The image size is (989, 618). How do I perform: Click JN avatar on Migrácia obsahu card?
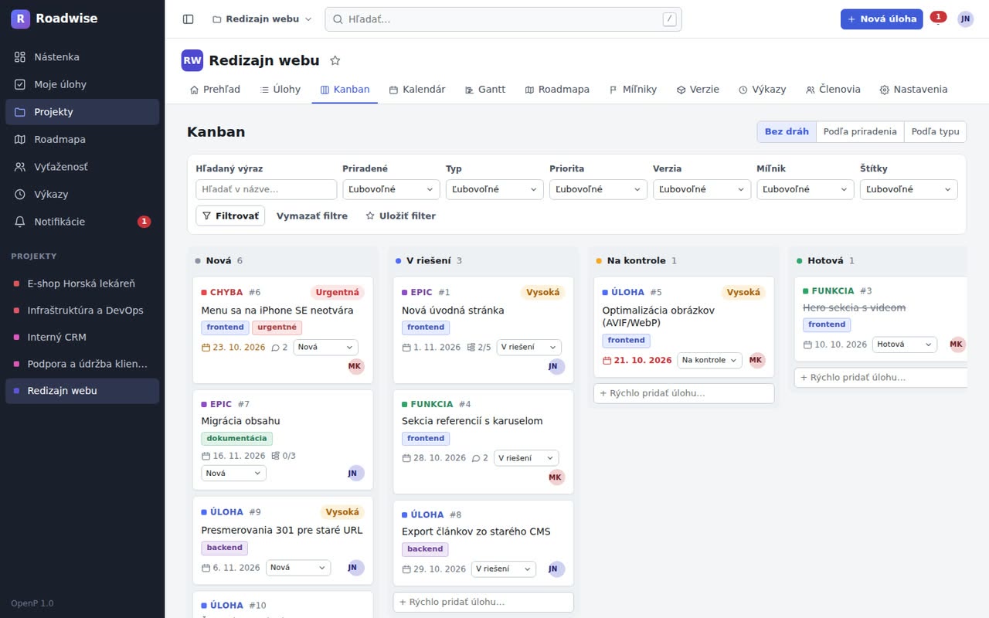click(x=355, y=473)
